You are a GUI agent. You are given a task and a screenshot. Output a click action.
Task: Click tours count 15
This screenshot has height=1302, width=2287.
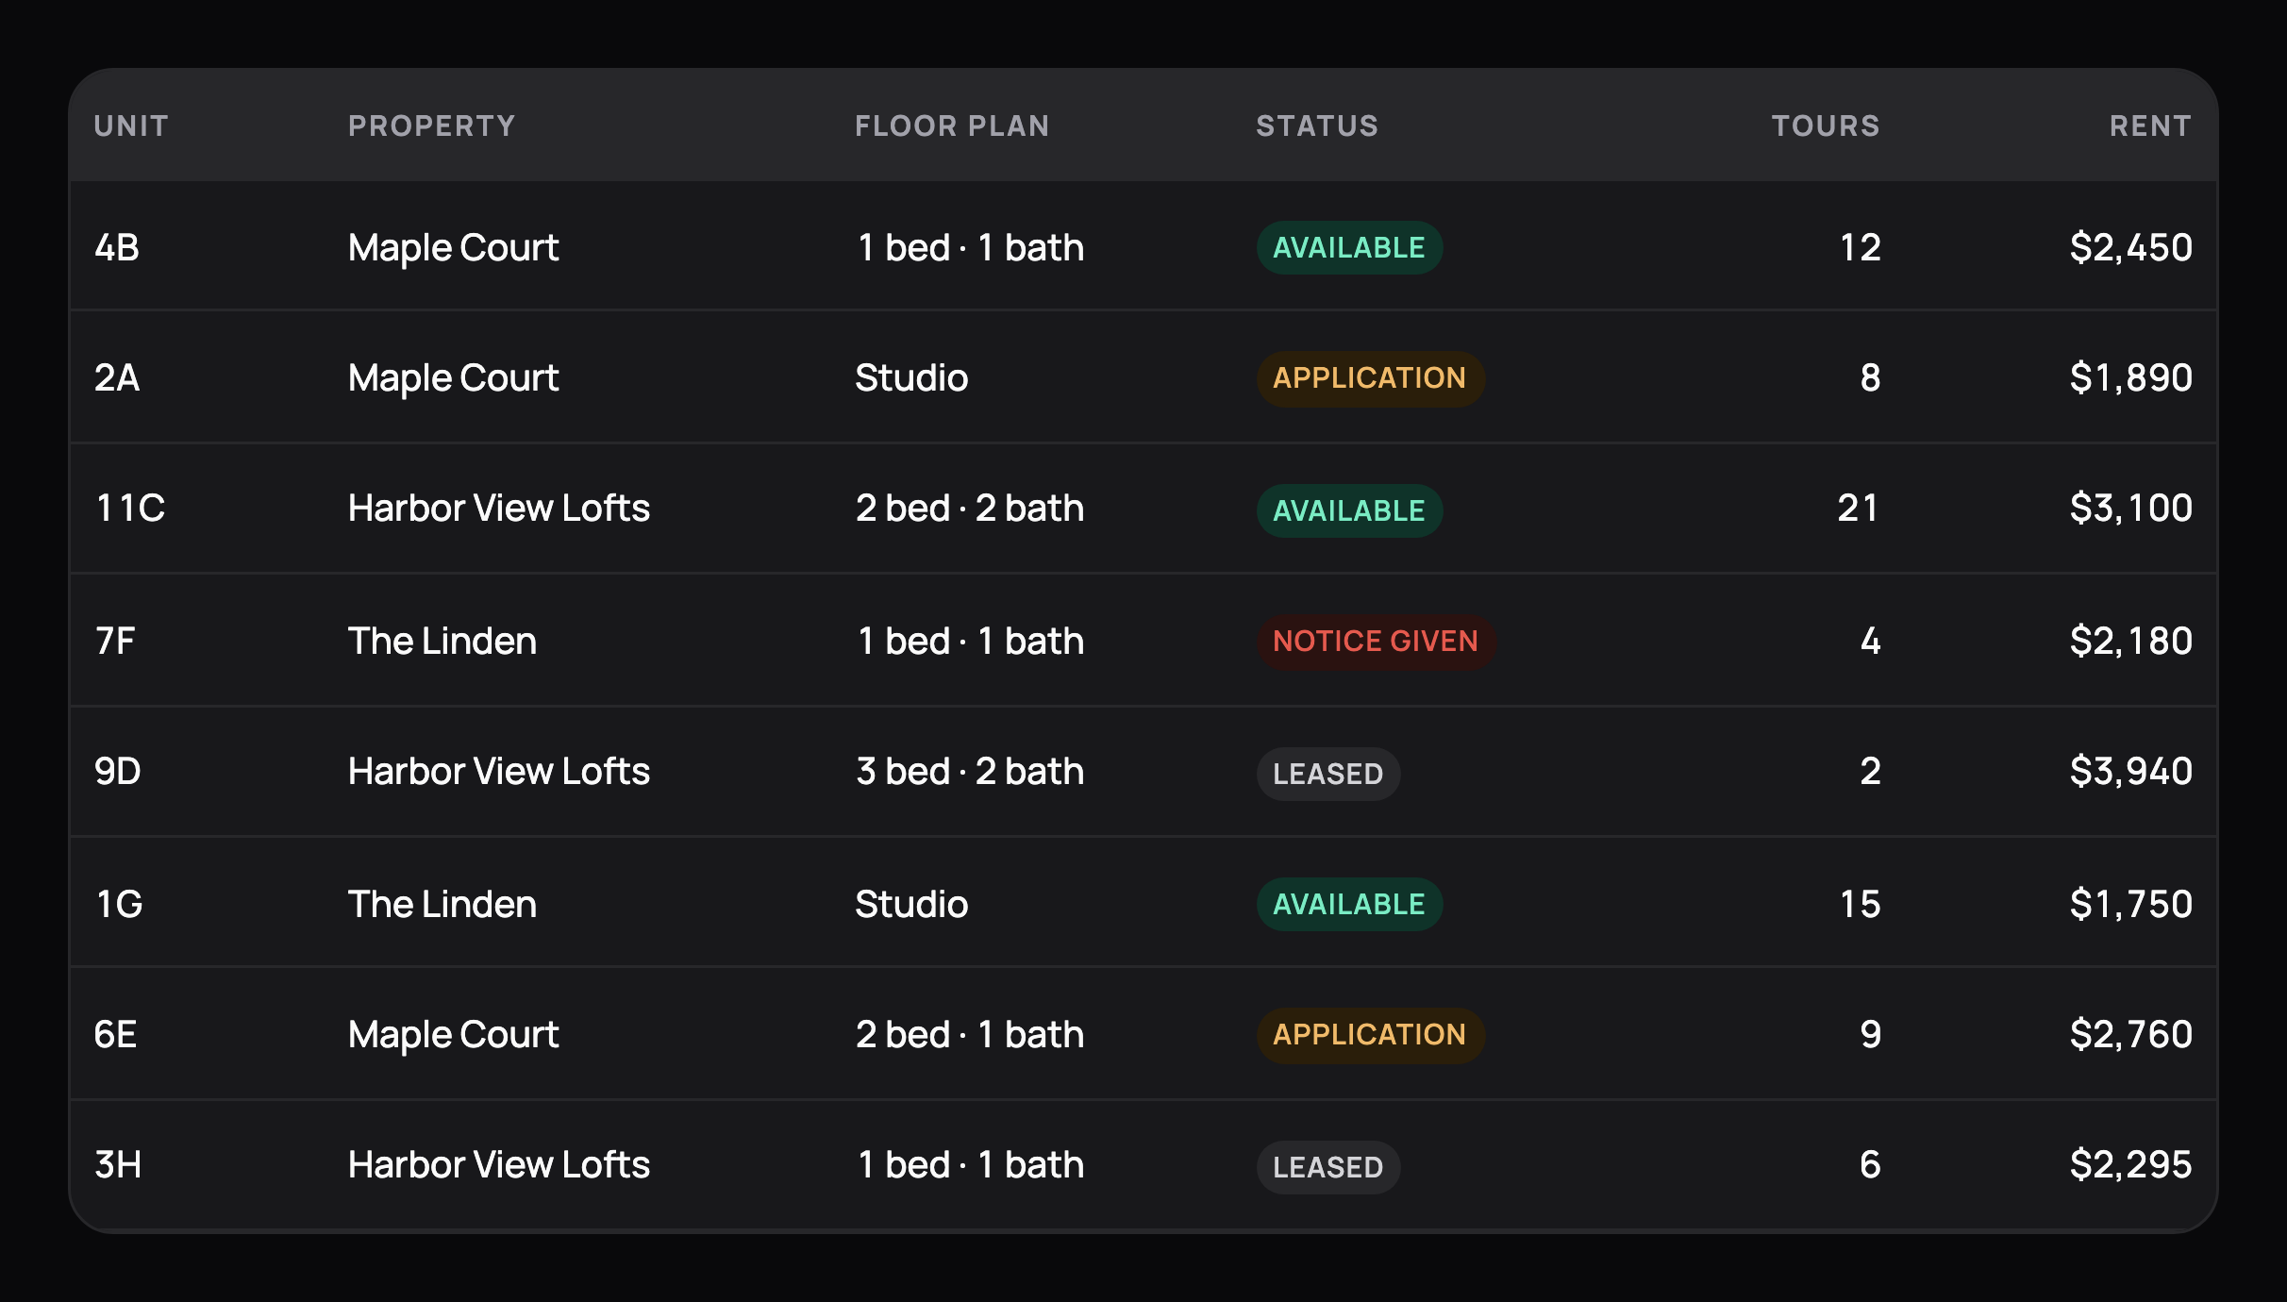tap(1860, 904)
